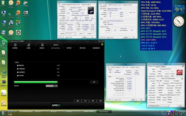Click the AMD Phenom II logo in CPU-Z
Image resolution: width=186 pixels, height=116 pixels.
[x=91, y=10]
